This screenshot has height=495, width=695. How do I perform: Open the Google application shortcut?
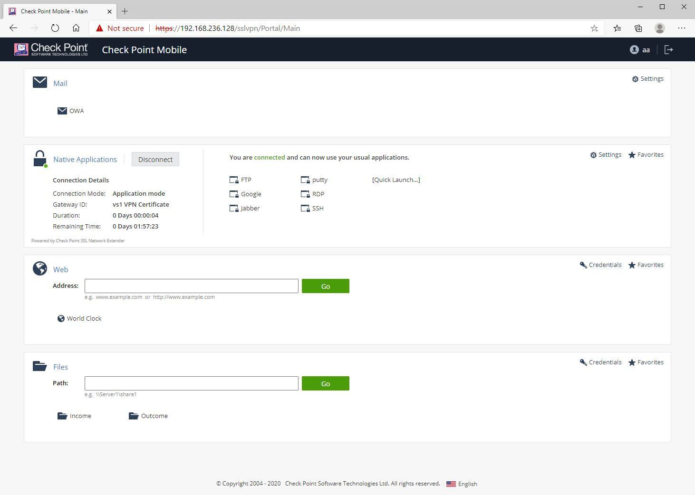click(x=251, y=194)
